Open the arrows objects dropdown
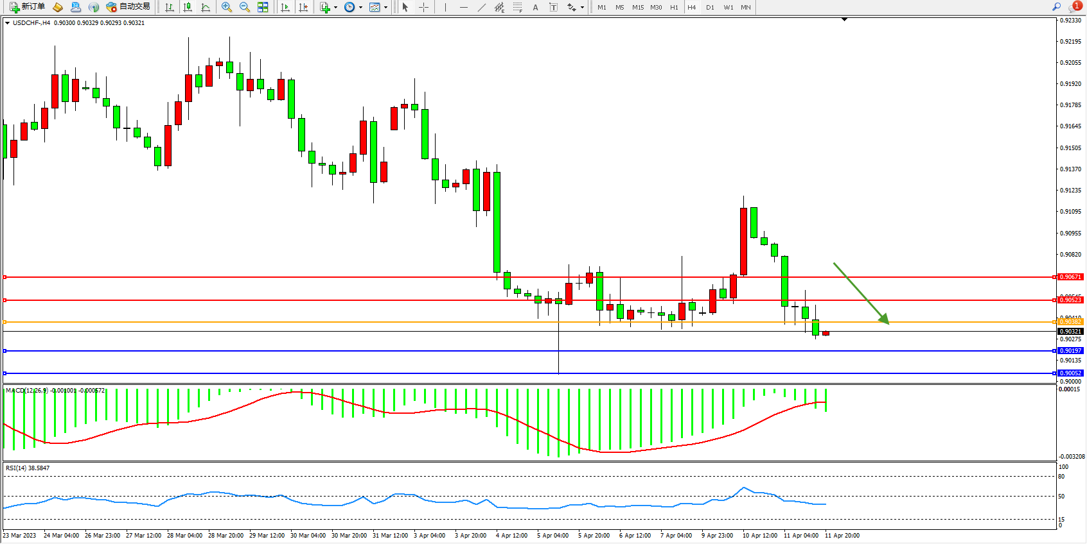The image size is (1087, 544). 582,8
